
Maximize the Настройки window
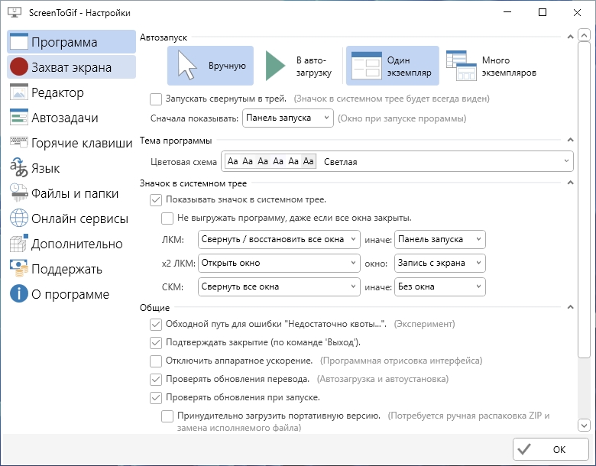pyautogui.click(x=543, y=12)
